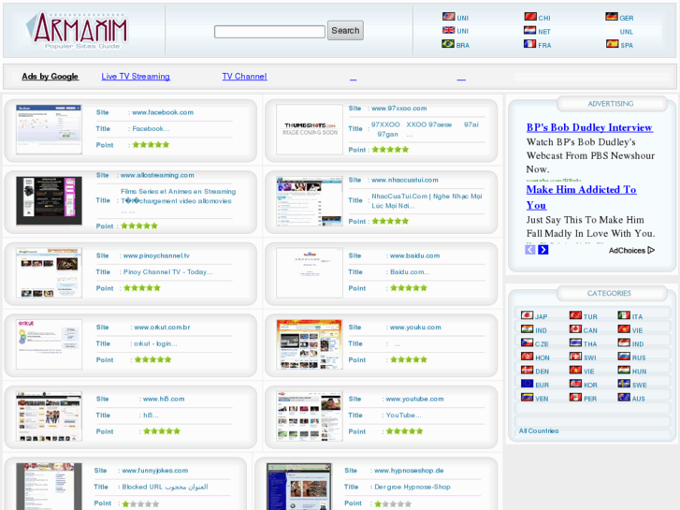680x510 pixels.
Task: Select the Brazil flag next to BRA
Action: [x=448, y=44]
